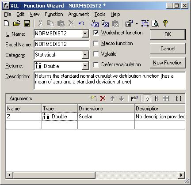Add new argument icon in Arguments bar
The width and height of the screenshot is (191, 185).
click(x=94, y=98)
